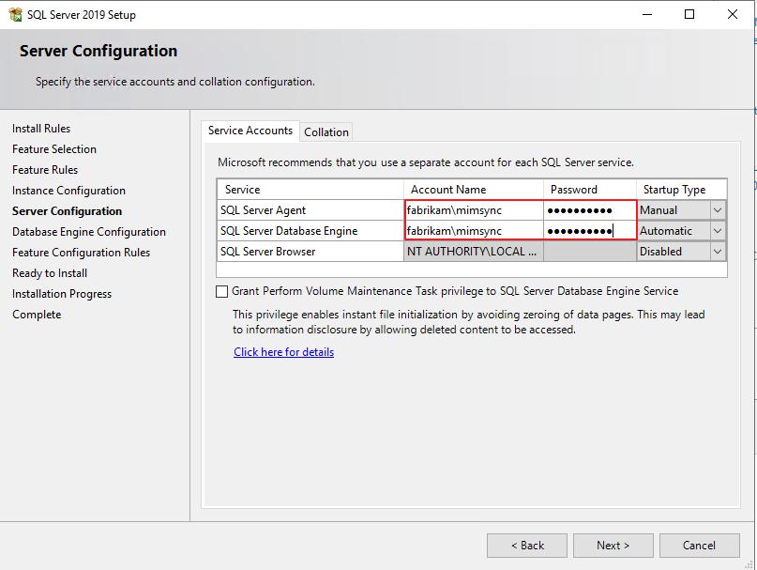
Task: Enable Grant Perform Volume Maintenance Task checkbox
Action: pyautogui.click(x=221, y=291)
